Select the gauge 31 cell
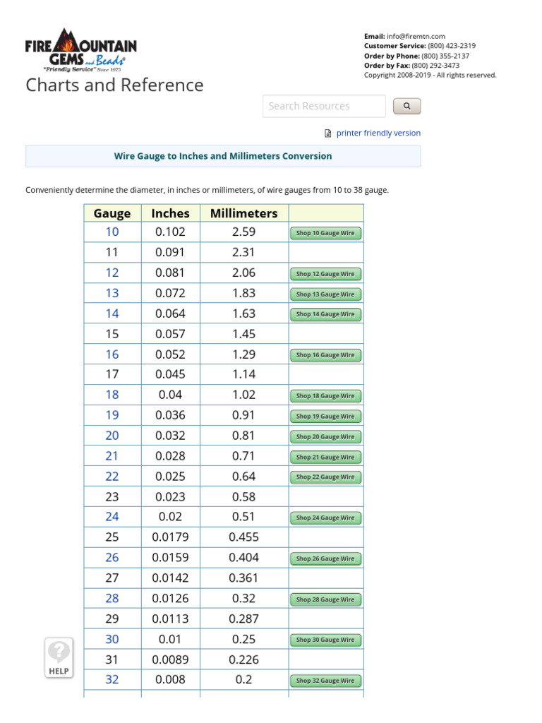Image resolution: width=542 pixels, height=723 pixels. coord(112,659)
